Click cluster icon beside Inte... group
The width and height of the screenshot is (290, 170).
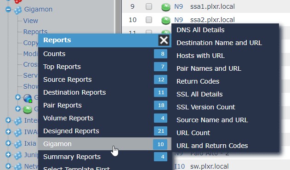pos(18,121)
